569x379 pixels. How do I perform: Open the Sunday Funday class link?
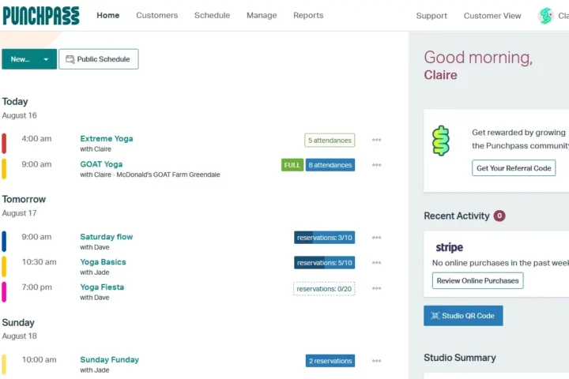point(109,359)
